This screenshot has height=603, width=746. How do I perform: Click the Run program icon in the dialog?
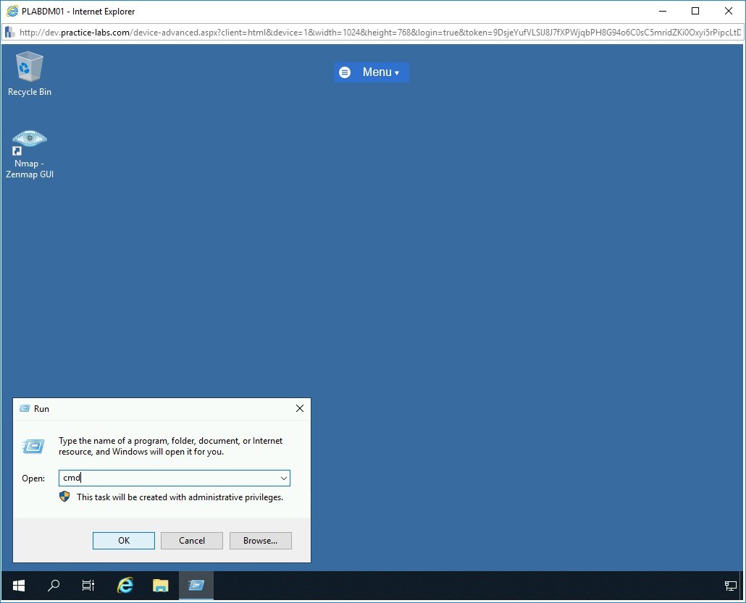coord(33,446)
